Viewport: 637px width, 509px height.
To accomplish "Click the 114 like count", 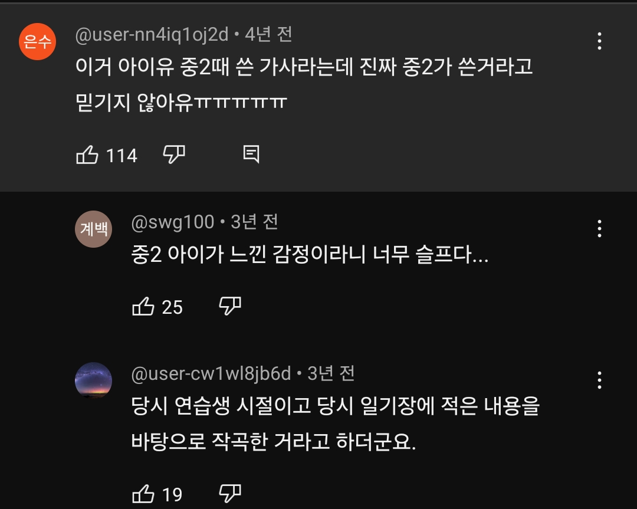I will point(122,156).
